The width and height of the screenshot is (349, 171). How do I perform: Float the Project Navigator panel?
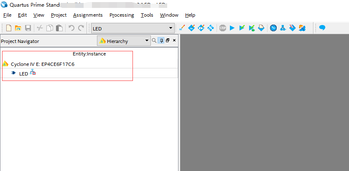(168, 40)
